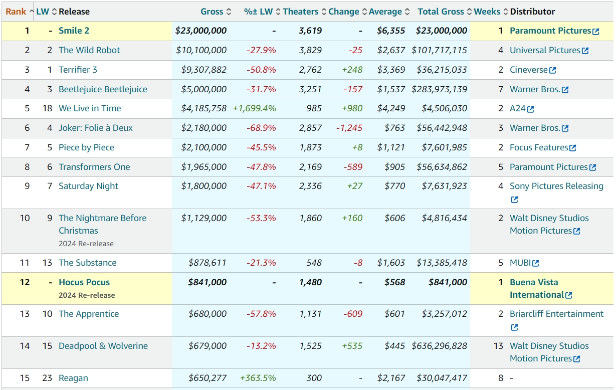Select the We Live in Time link

tap(90, 108)
